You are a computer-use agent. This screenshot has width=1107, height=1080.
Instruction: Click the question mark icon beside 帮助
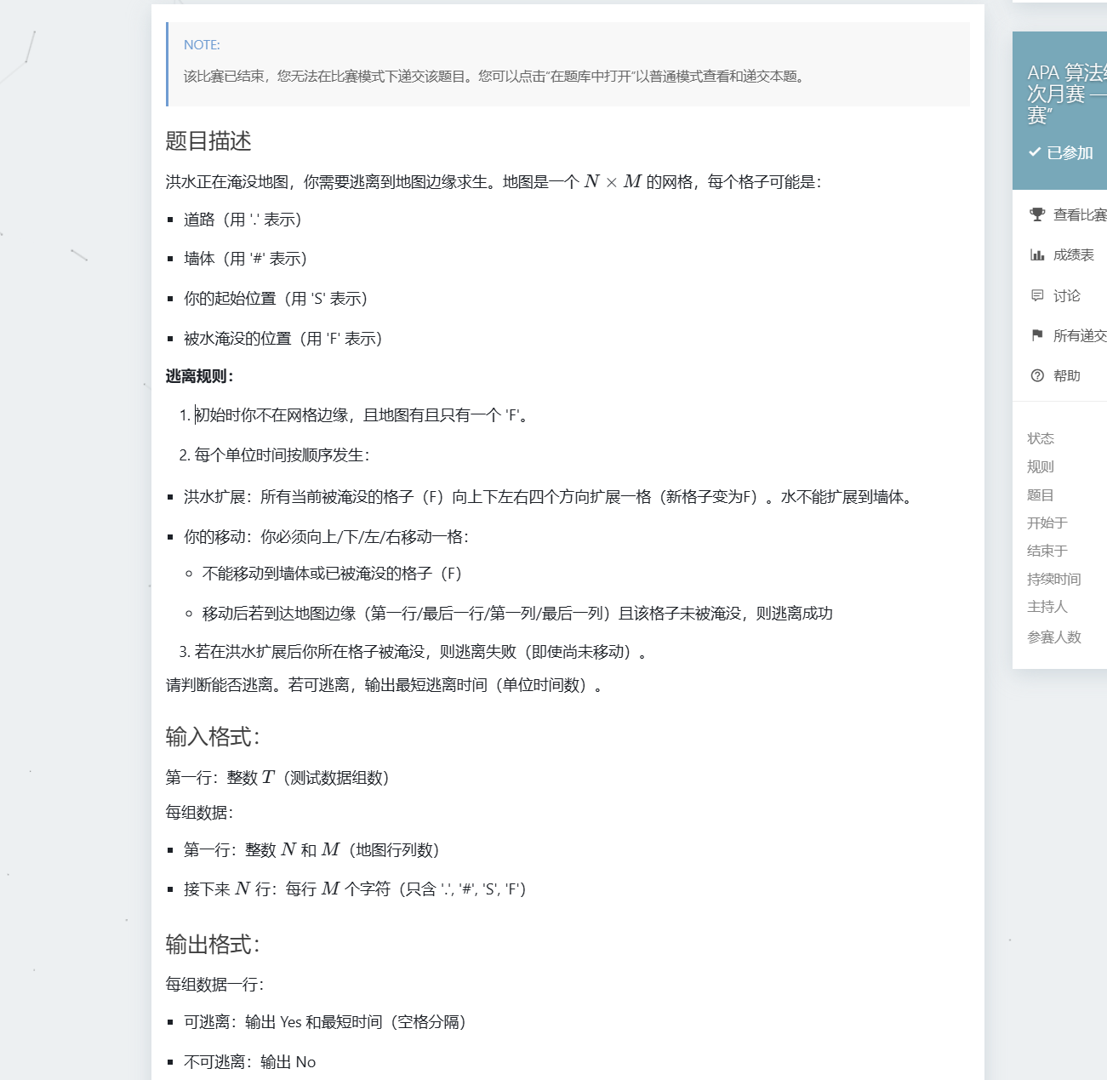click(x=1037, y=375)
